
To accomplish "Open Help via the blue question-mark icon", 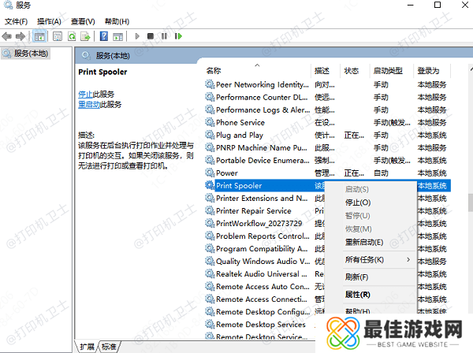I will [104, 36].
